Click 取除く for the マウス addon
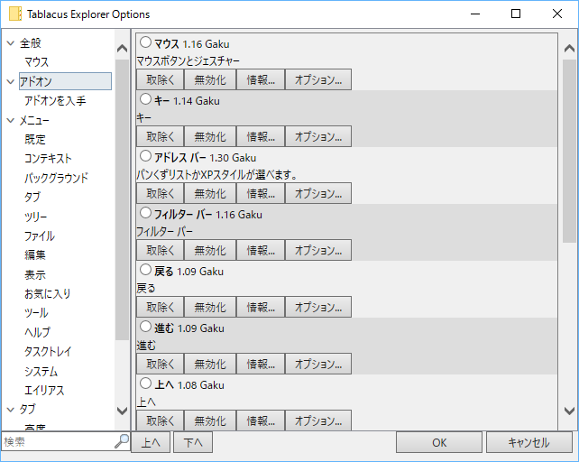This screenshot has height=462, width=579. click(x=160, y=79)
